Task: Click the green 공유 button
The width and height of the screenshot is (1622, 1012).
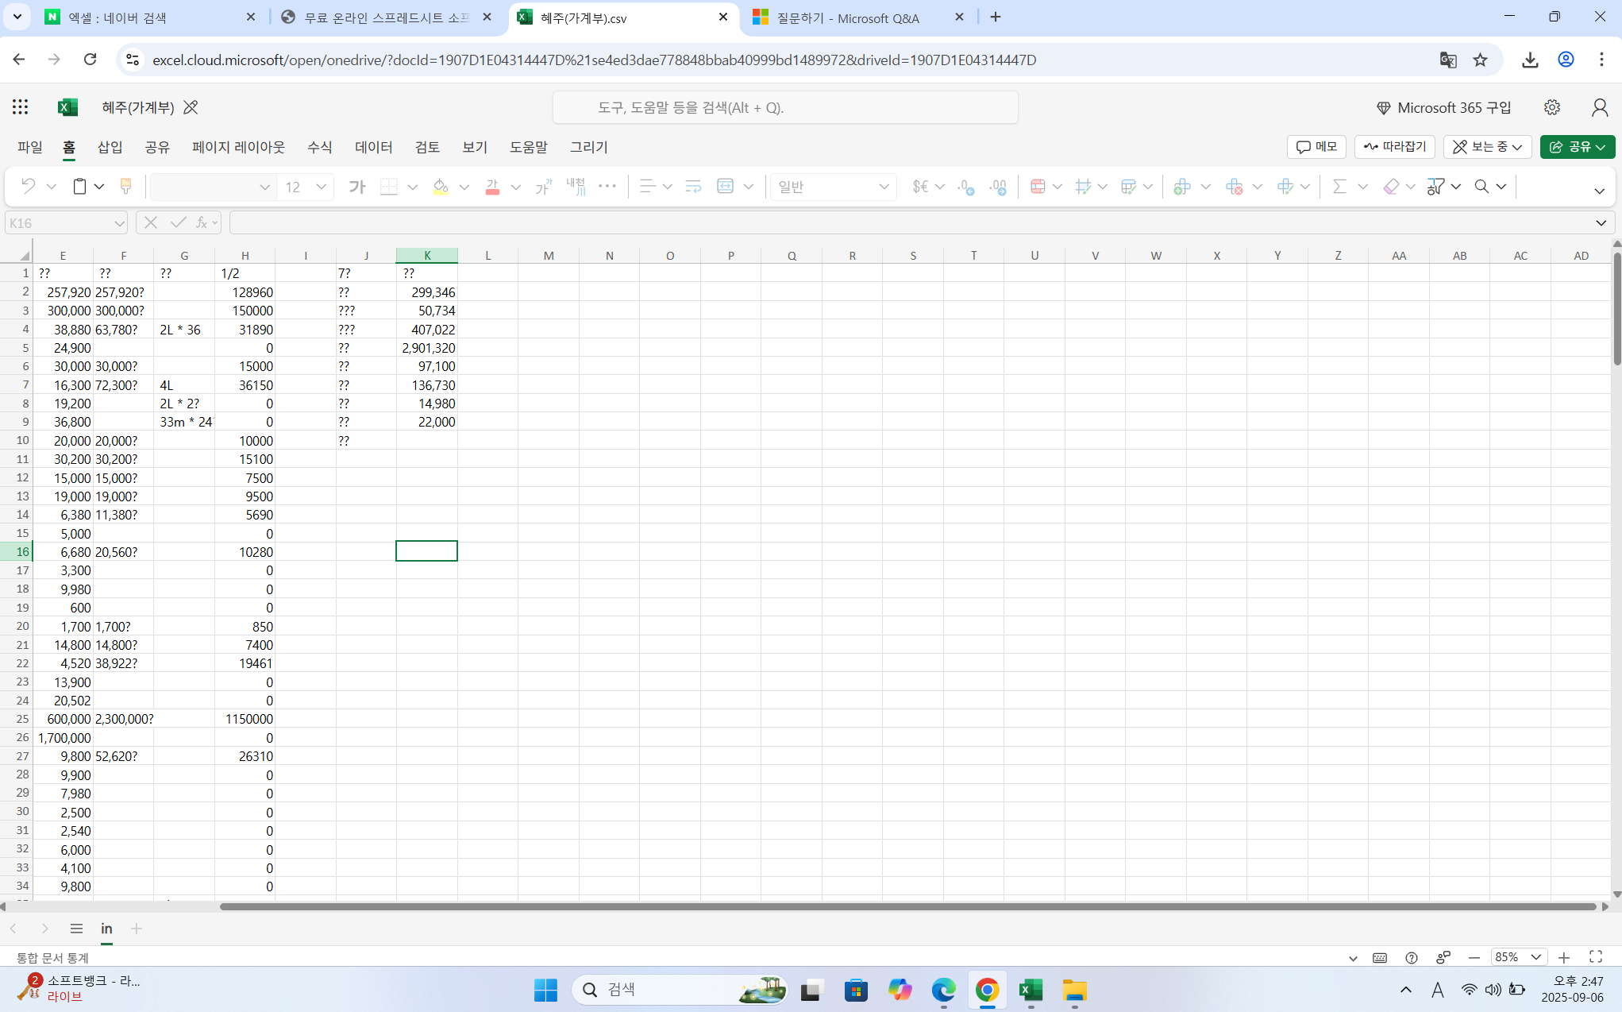Action: [1578, 147]
